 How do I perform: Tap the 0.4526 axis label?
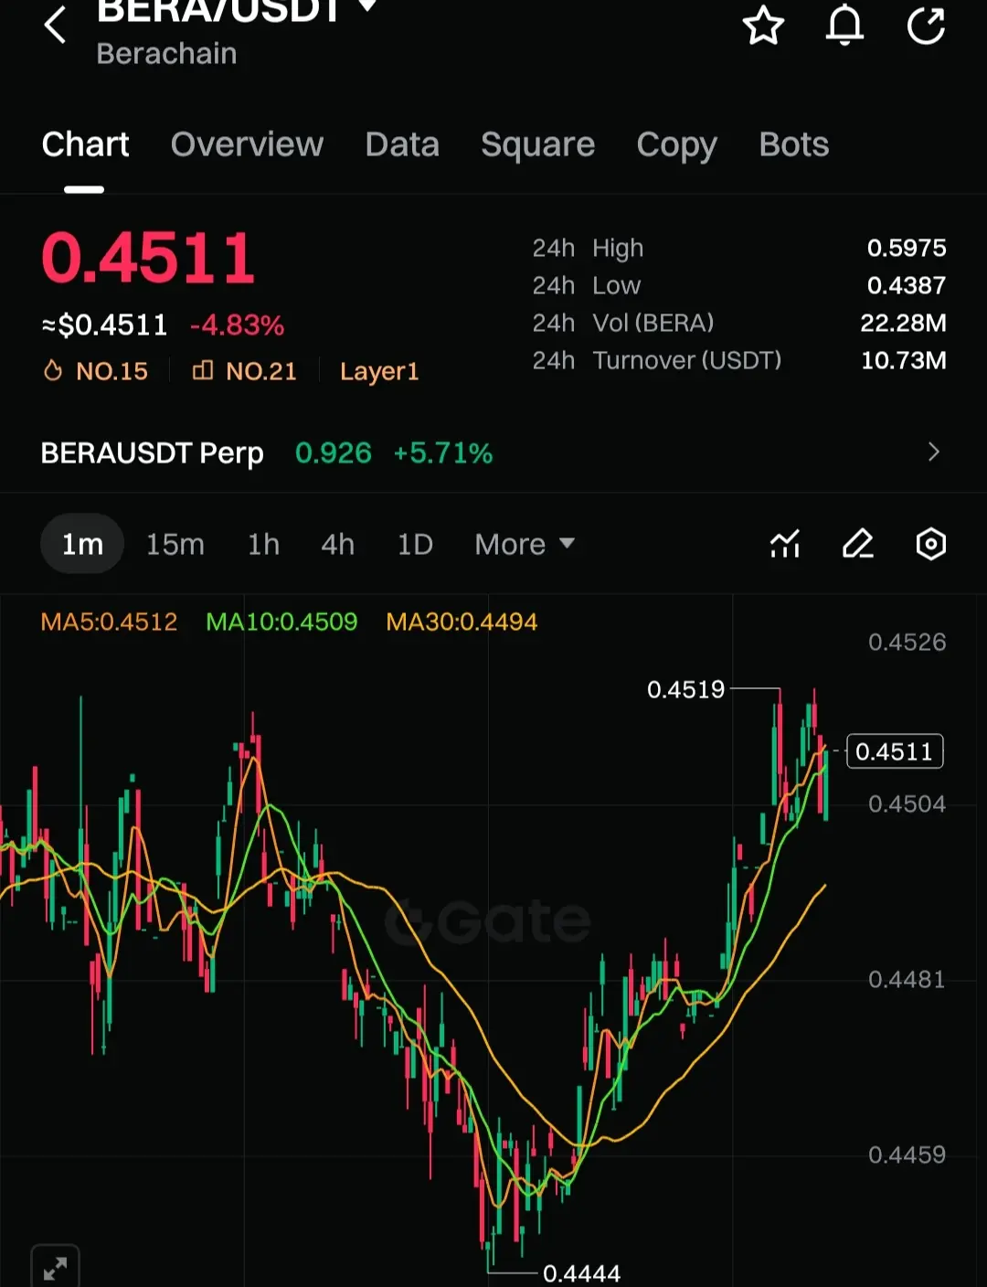point(907,642)
